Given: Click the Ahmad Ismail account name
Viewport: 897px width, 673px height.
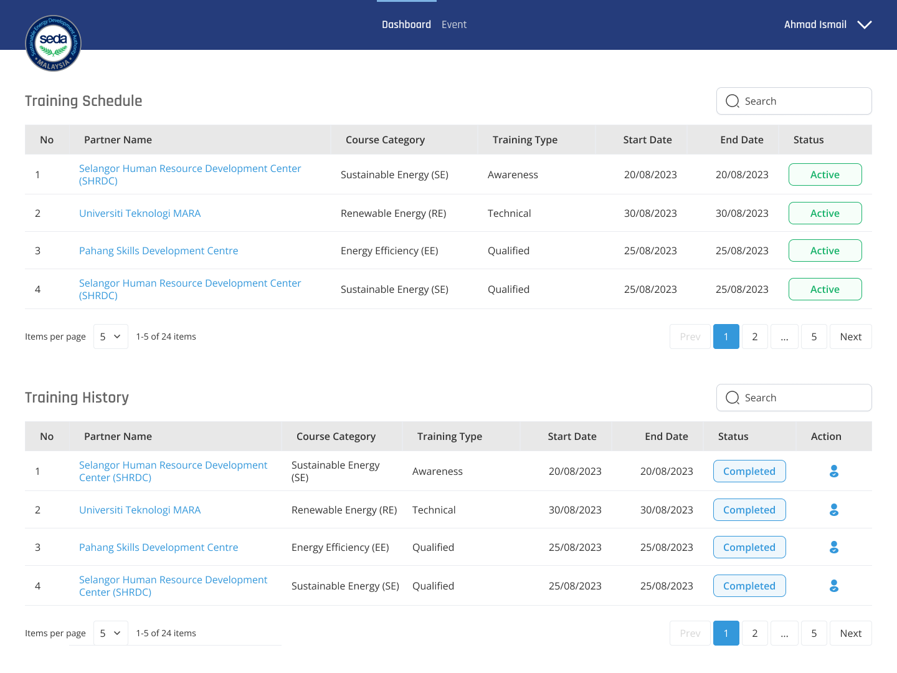Looking at the screenshot, I should point(815,24).
